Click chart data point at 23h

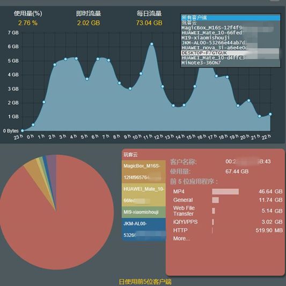tap(22, 130)
